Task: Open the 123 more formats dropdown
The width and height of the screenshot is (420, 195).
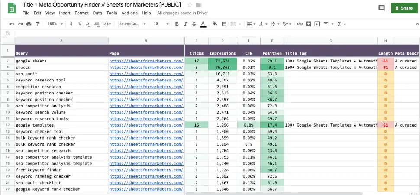Action: (107, 24)
